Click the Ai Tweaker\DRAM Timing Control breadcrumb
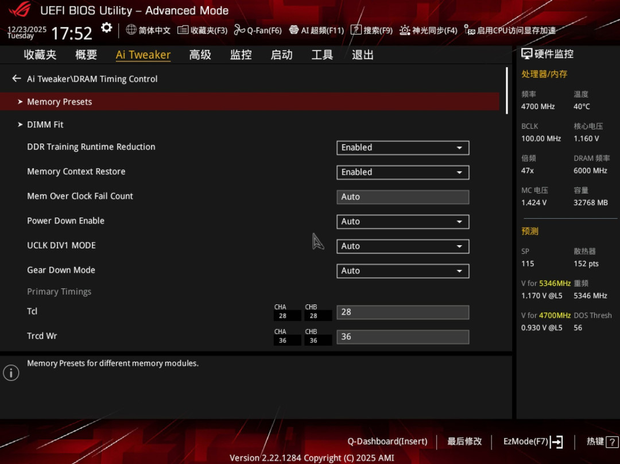This screenshot has width=620, height=464. (92, 79)
